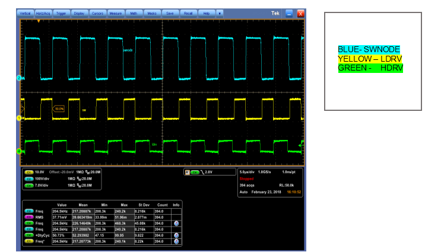
Task: Click the yellow channel 1 ground marker
Action: click(19, 119)
